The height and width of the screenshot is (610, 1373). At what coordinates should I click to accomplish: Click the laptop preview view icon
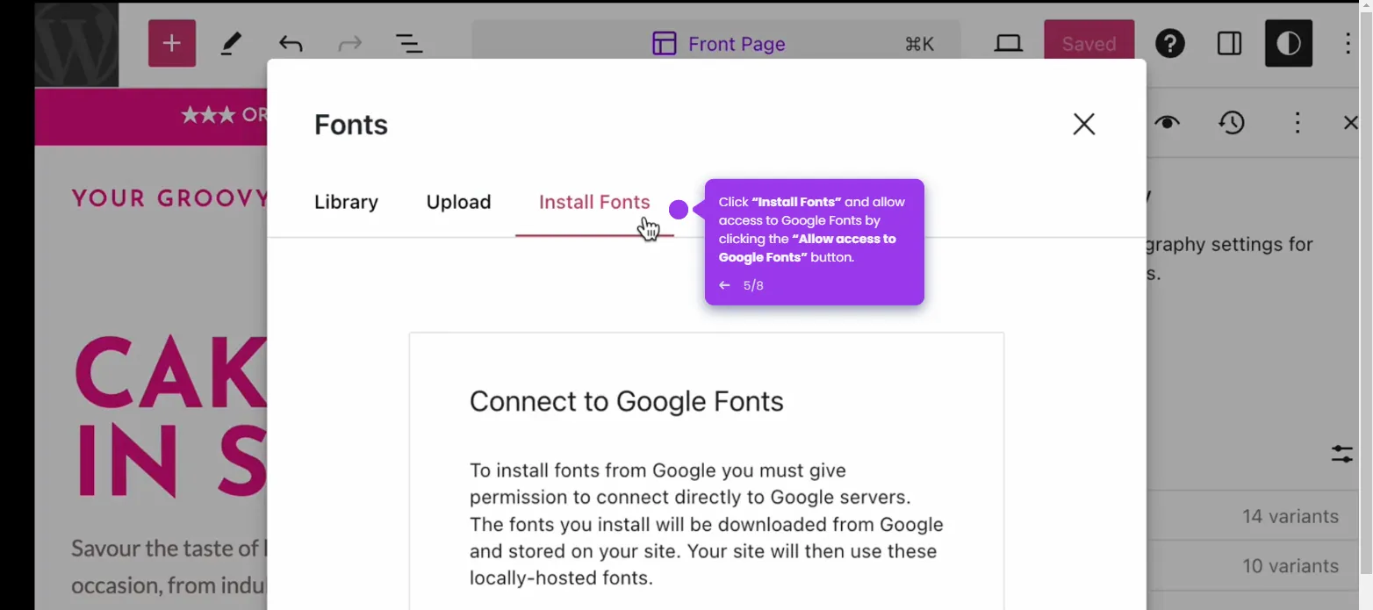click(1008, 44)
